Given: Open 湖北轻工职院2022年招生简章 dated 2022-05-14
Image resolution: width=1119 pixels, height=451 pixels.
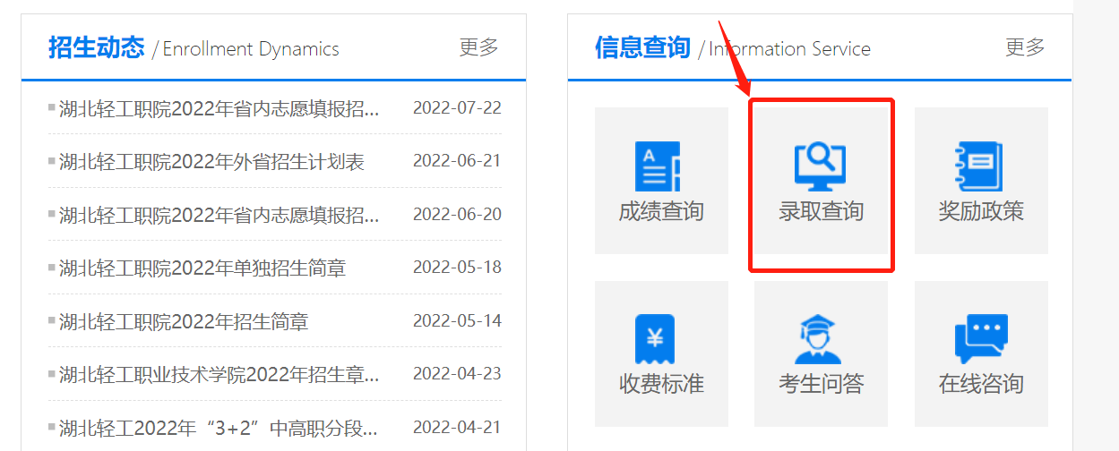Looking at the screenshot, I should (184, 321).
